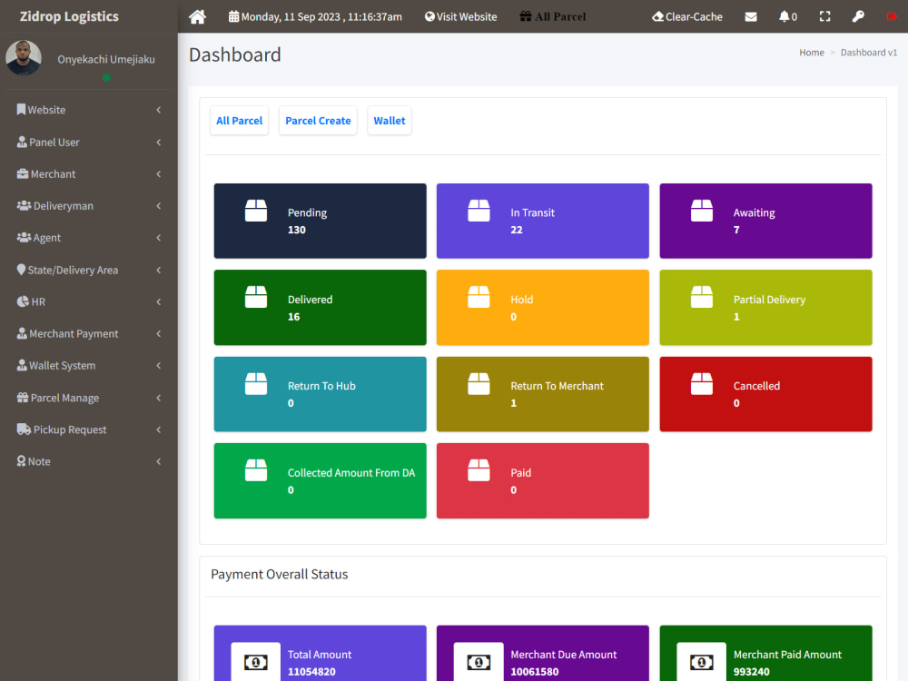
Task: Open the Zidrop Logistics brand link
Action: click(x=69, y=16)
